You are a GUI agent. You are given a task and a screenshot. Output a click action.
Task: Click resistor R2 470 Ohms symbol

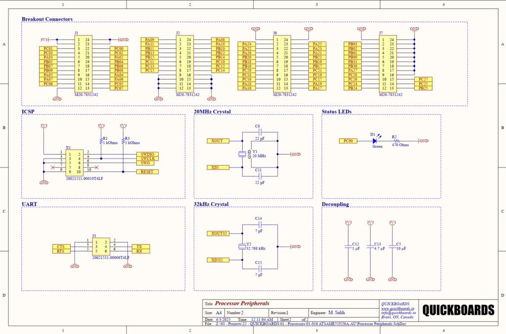tap(395, 141)
